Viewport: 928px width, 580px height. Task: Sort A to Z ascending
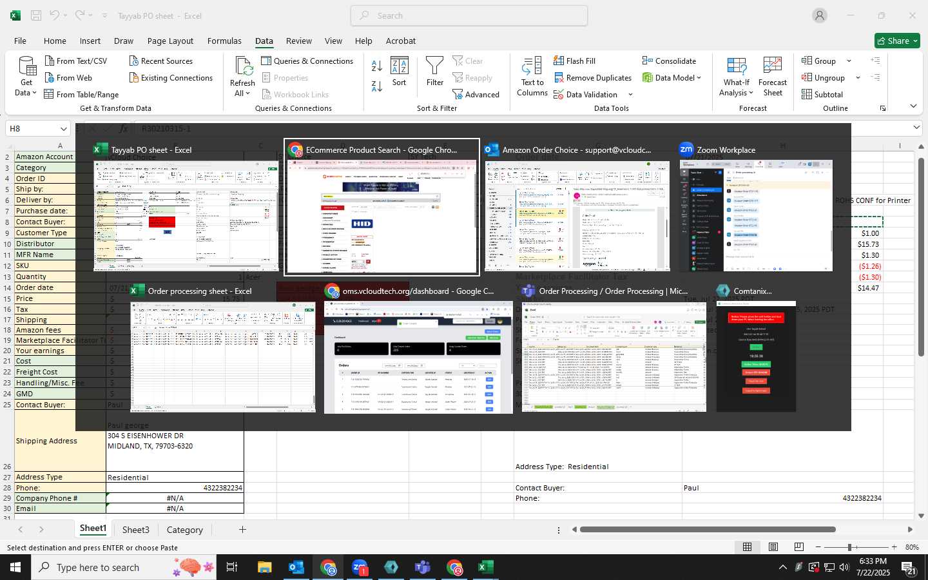(377, 65)
